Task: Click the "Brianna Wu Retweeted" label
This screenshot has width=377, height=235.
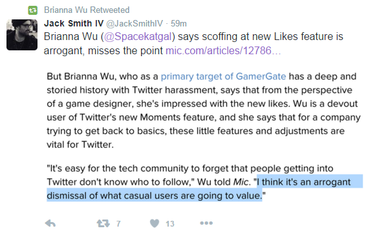Action: tap(87, 10)
